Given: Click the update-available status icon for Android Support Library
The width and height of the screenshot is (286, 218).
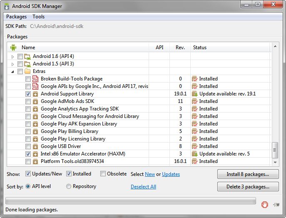Looking at the screenshot, I should [195, 94].
